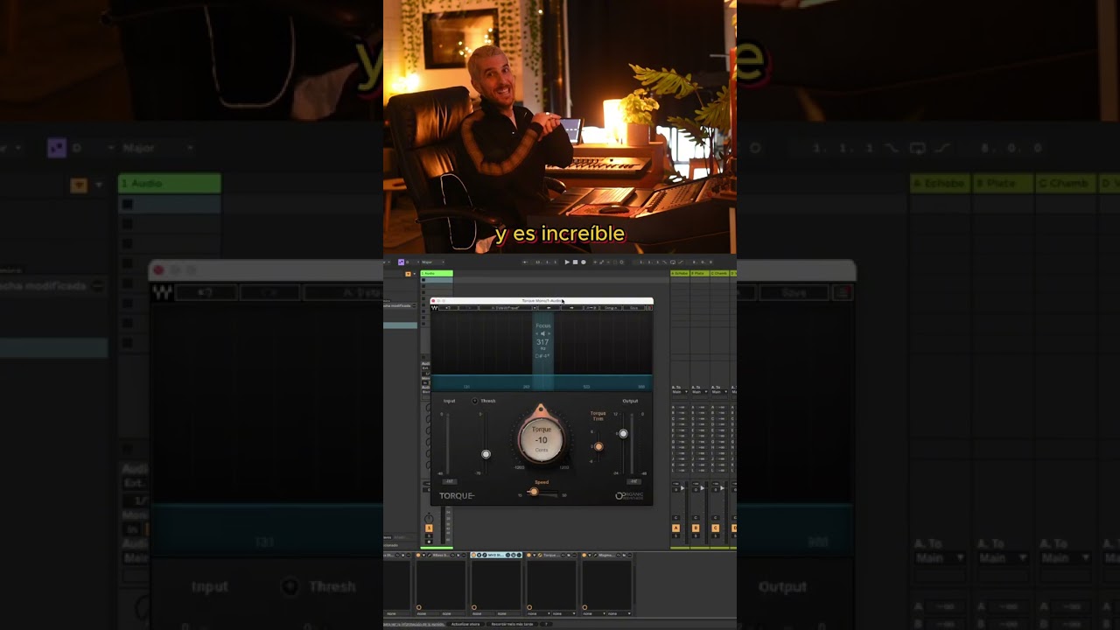Image resolution: width=1120 pixels, height=630 pixels.
Task: Click the question mark button in status bar
Action: pyautogui.click(x=546, y=624)
